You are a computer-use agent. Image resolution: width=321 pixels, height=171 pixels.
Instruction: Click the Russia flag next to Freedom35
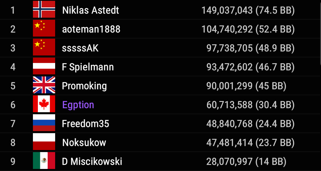[44, 123]
